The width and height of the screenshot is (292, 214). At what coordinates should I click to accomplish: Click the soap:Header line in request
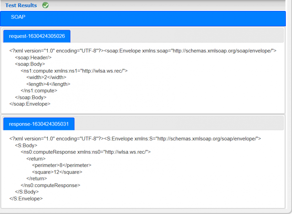[x=33, y=58]
